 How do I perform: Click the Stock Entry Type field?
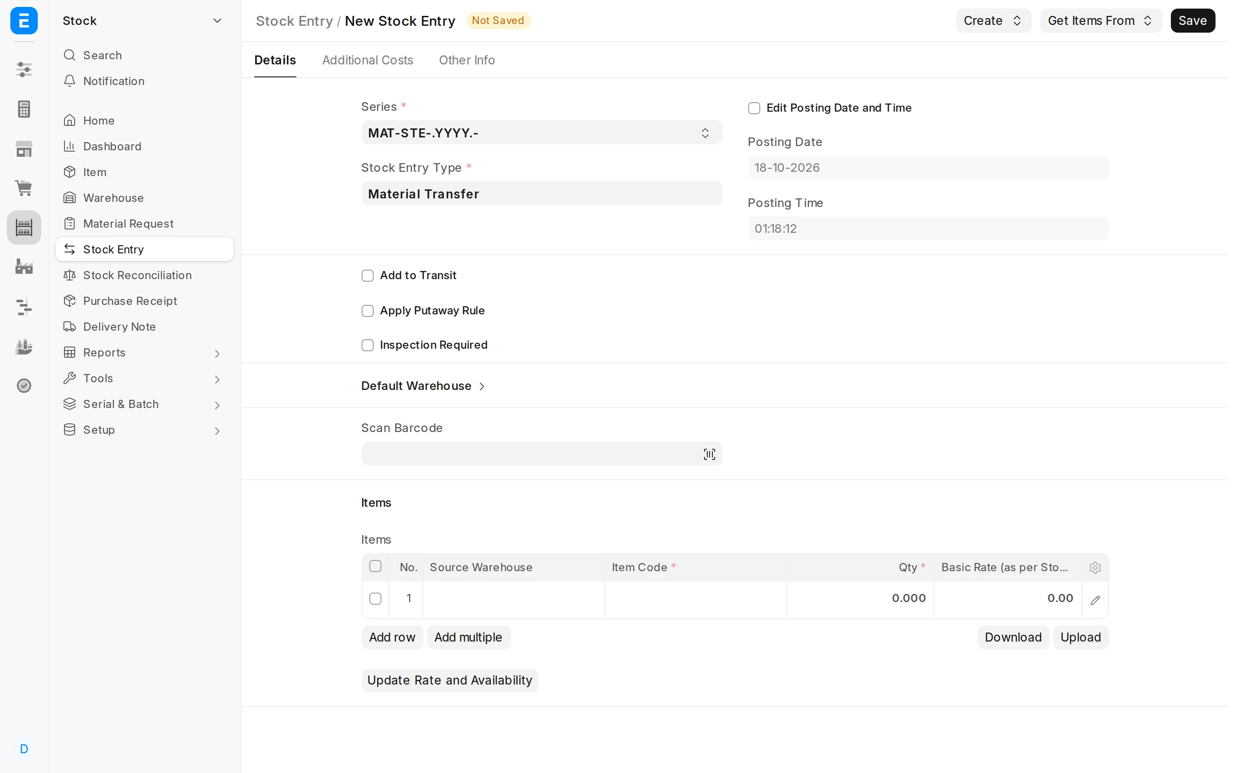pyautogui.click(x=541, y=194)
